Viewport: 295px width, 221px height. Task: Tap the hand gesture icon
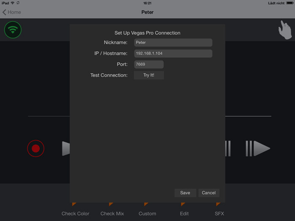point(285,30)
